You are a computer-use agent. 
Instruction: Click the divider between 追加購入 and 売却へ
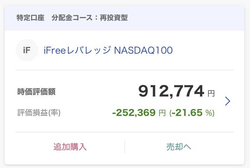(x=125, y=147)
